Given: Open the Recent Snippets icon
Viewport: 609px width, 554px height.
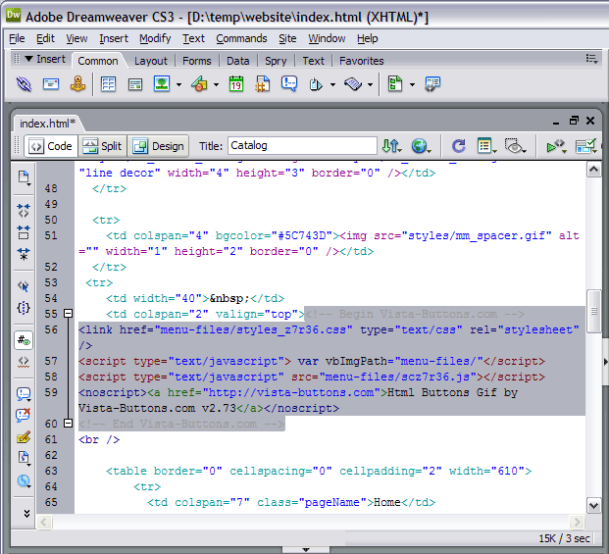Looking at the screenshot, I should coord(24,458).
